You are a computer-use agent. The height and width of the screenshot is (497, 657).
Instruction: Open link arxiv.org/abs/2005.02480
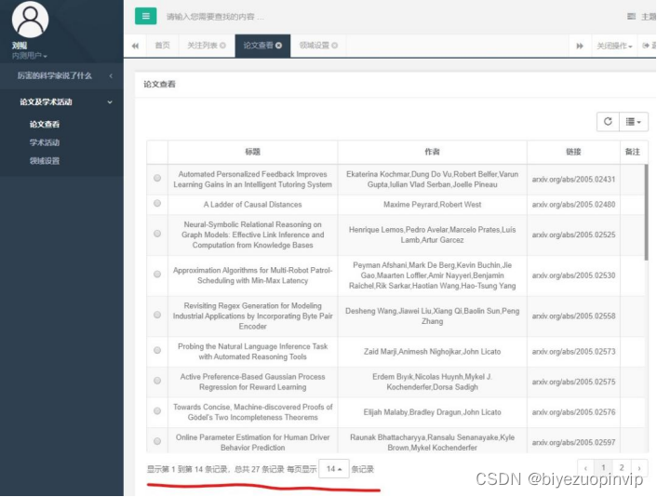[x=573, y=205]
